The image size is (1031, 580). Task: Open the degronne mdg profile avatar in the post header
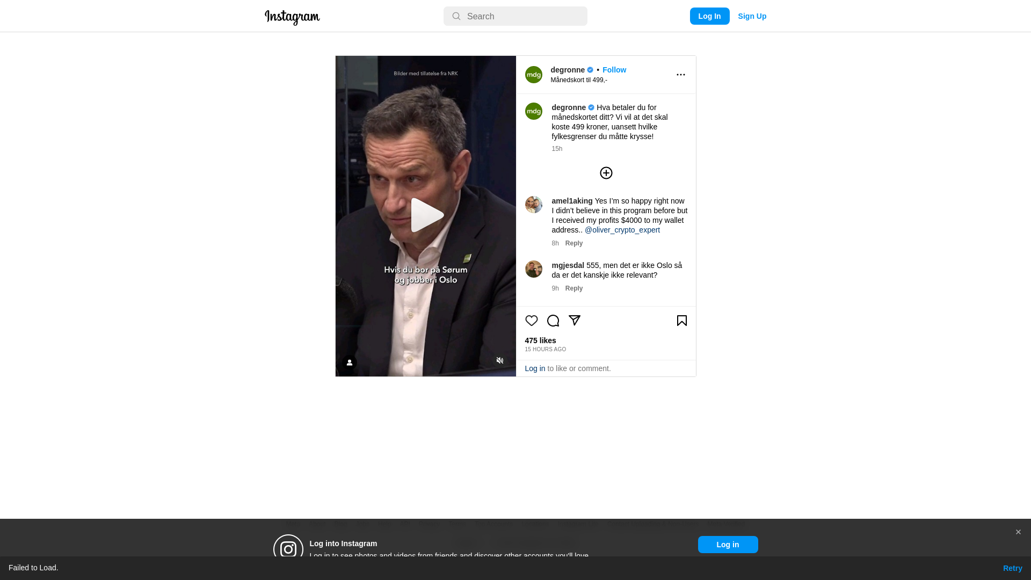pos(533,75)
